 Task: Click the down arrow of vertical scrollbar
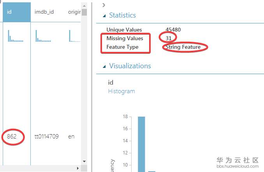[x=84, y=161]
